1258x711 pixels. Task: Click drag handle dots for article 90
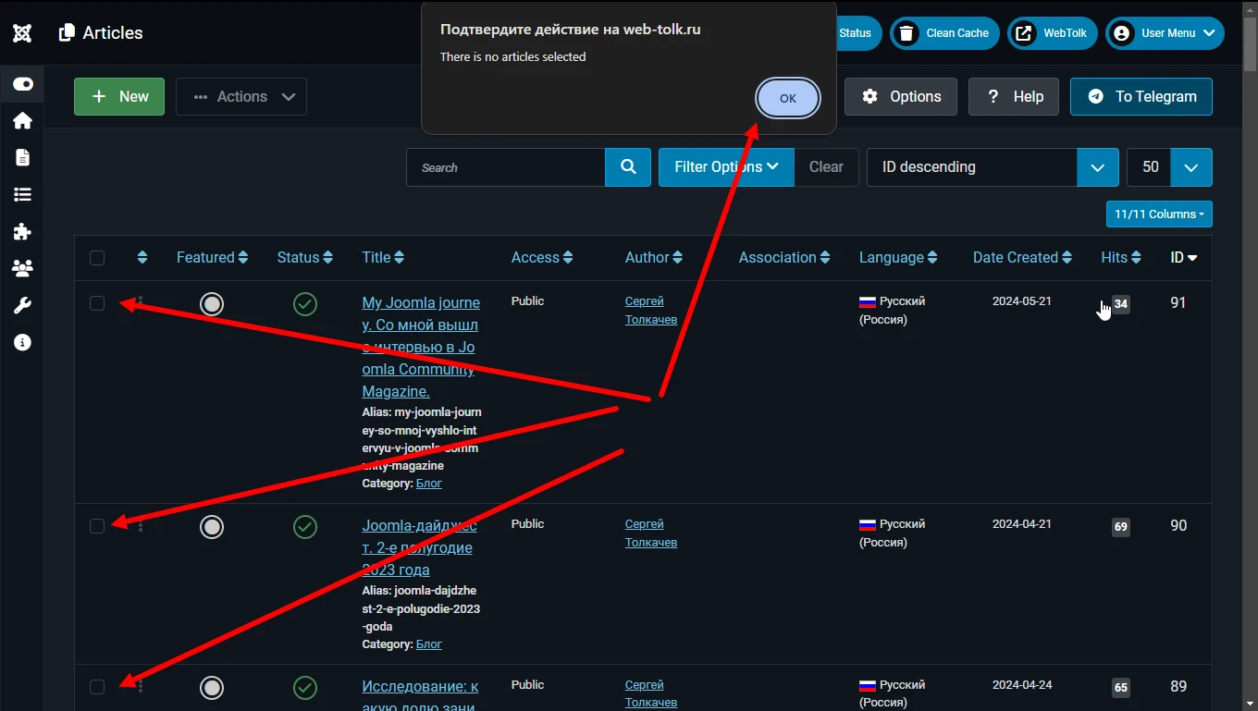pos(141,526)
